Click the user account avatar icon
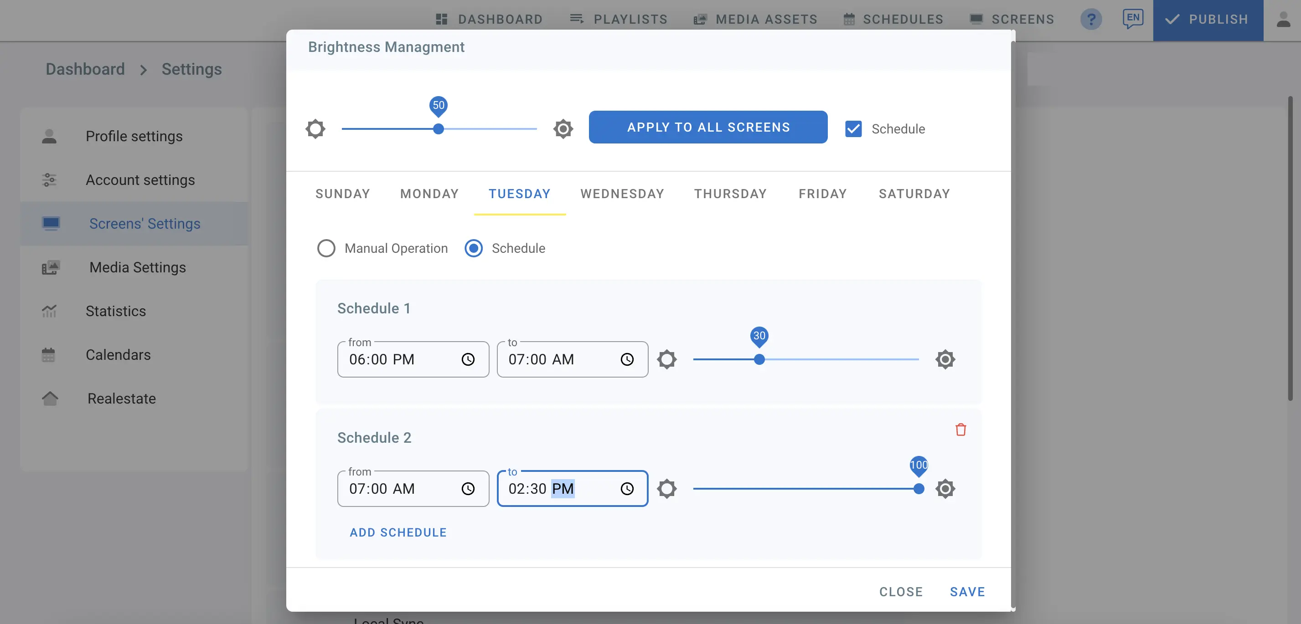 (x=1283, y=19)
